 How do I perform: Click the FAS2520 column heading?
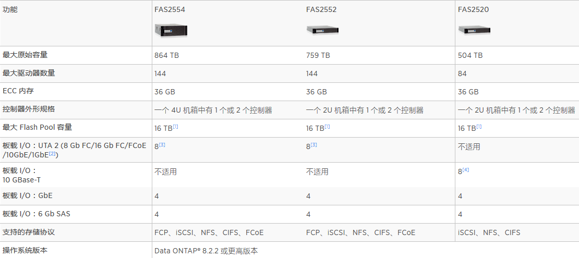coord(473,9)
